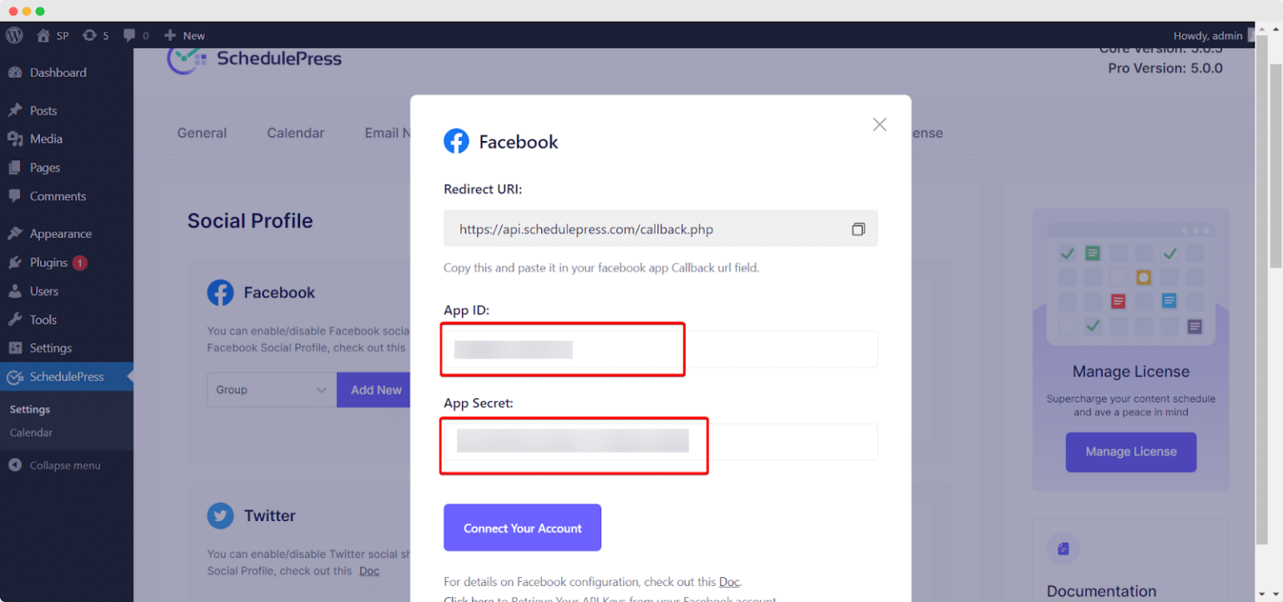Close the Facebook connection modal
This screenshot has height=602, width=1283.
(x=879, y=124)
